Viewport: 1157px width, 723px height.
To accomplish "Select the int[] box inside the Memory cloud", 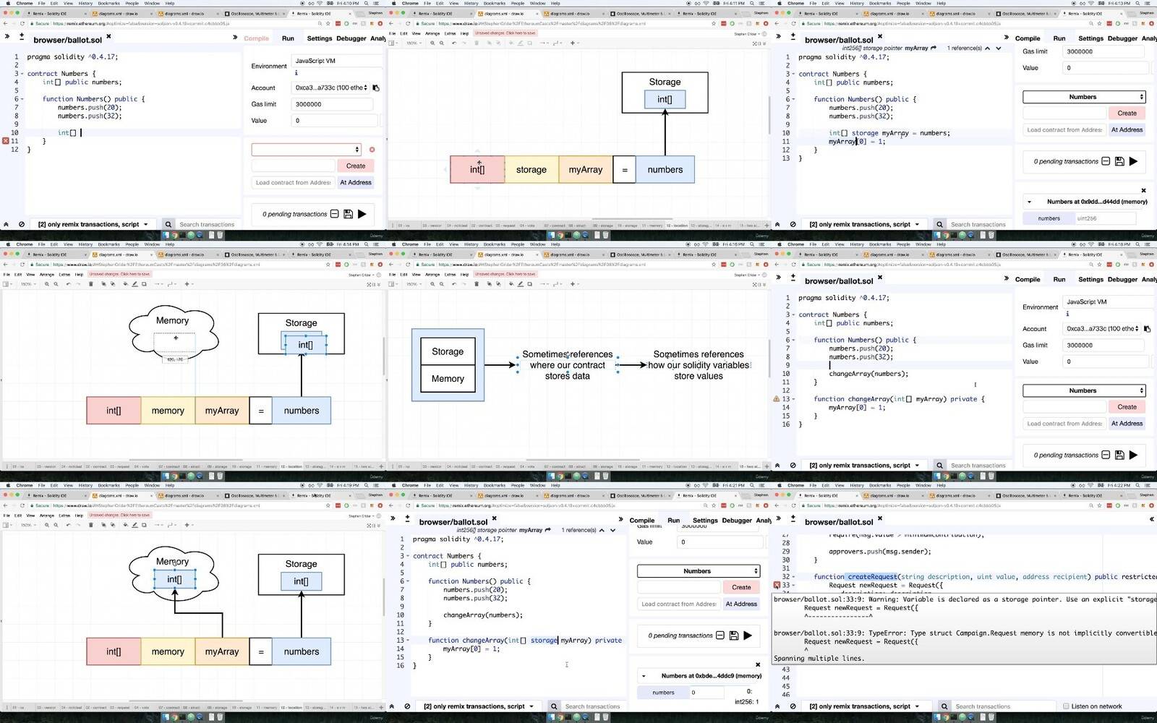I will click(x=174, y=580).
